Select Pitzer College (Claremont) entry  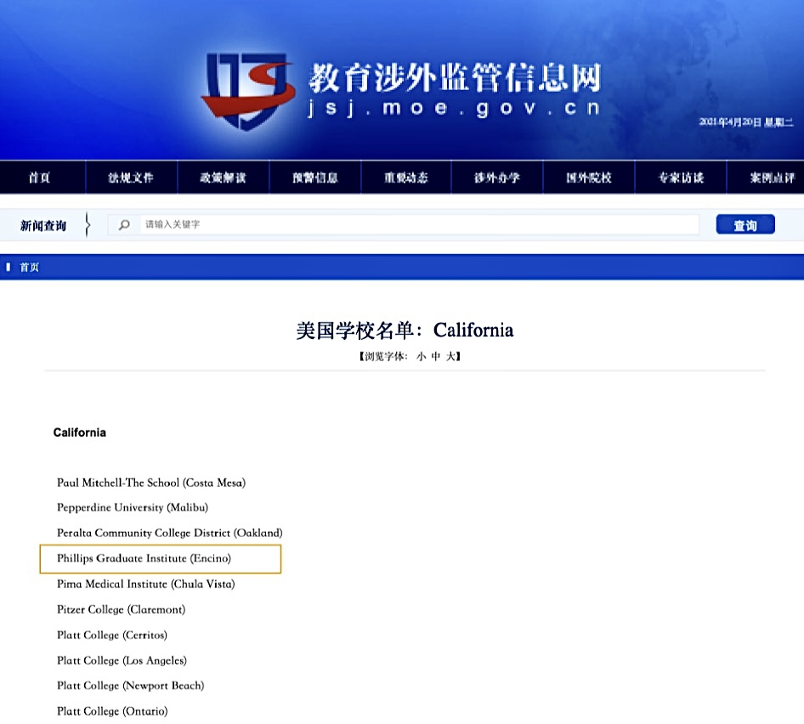[121, 609]
